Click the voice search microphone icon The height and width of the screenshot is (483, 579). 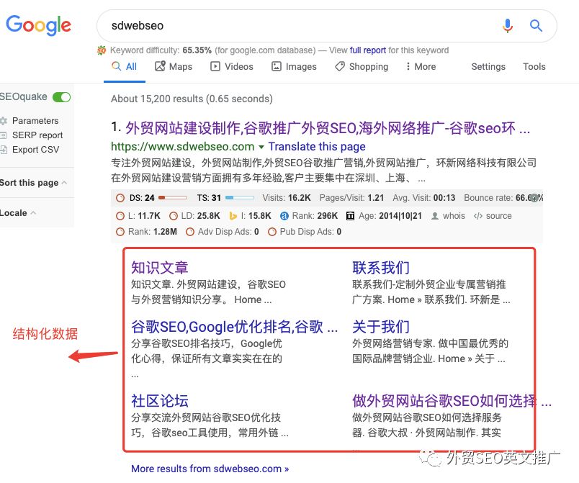point(508,25)
